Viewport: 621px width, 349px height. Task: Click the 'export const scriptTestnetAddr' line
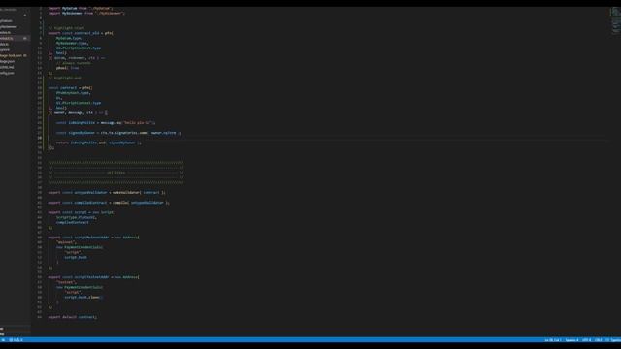coord(93,277)
